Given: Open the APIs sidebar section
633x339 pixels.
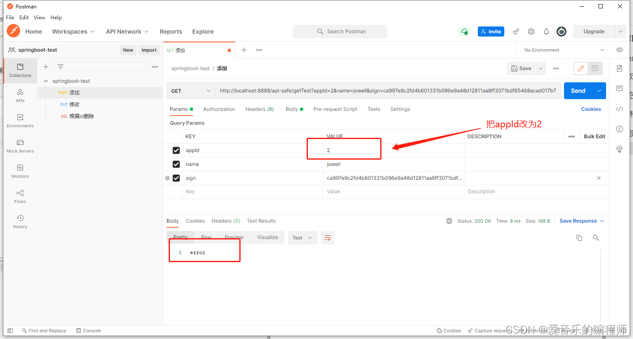Looking at the screenshot, I should [x=20, y=96].
